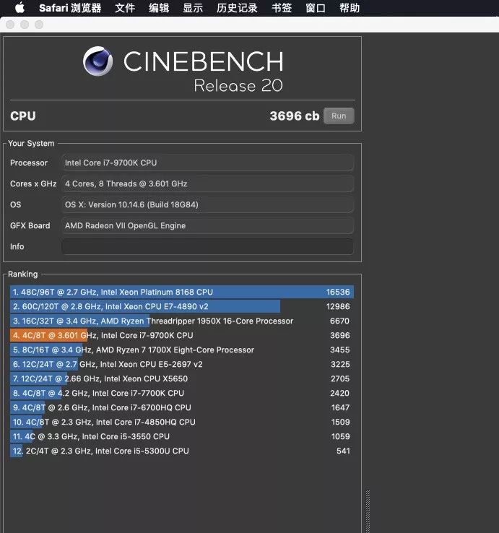Screen dimensions: 499x533
Task: Click the 3696 cb CPU score
Action: click(x=295, y=116)
